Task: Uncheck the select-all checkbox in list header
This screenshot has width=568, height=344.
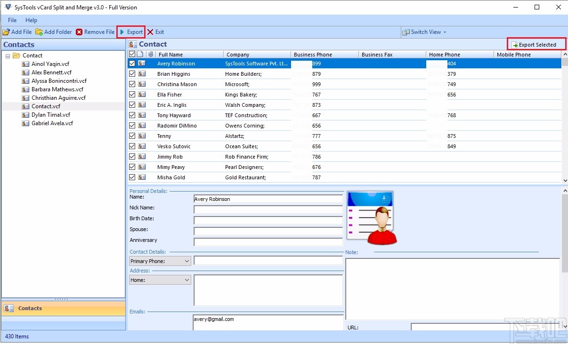Action: (x=132, y=54)
